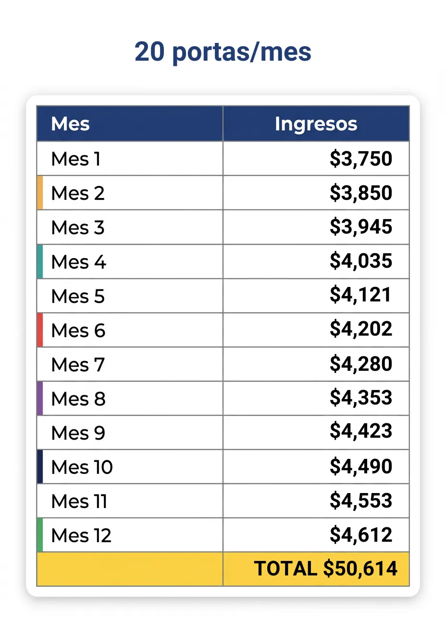Screen dimensions: 446x626
Task: Select the $3,750 income cell
Action: 316,158
